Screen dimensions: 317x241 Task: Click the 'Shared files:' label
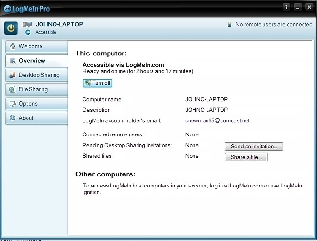[x=97, y=156]
